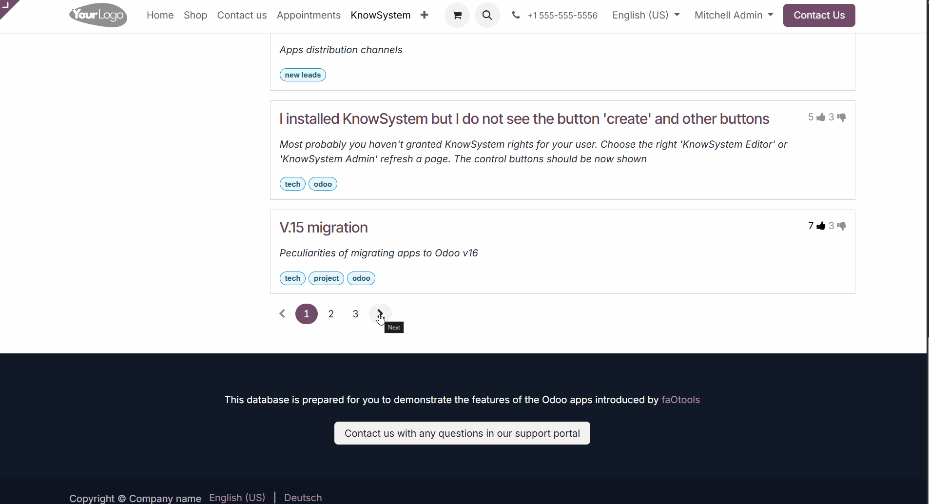The width and height of the screenshot is (929, 504).
Task: Open the Contact us menu item
Action: 242,15
